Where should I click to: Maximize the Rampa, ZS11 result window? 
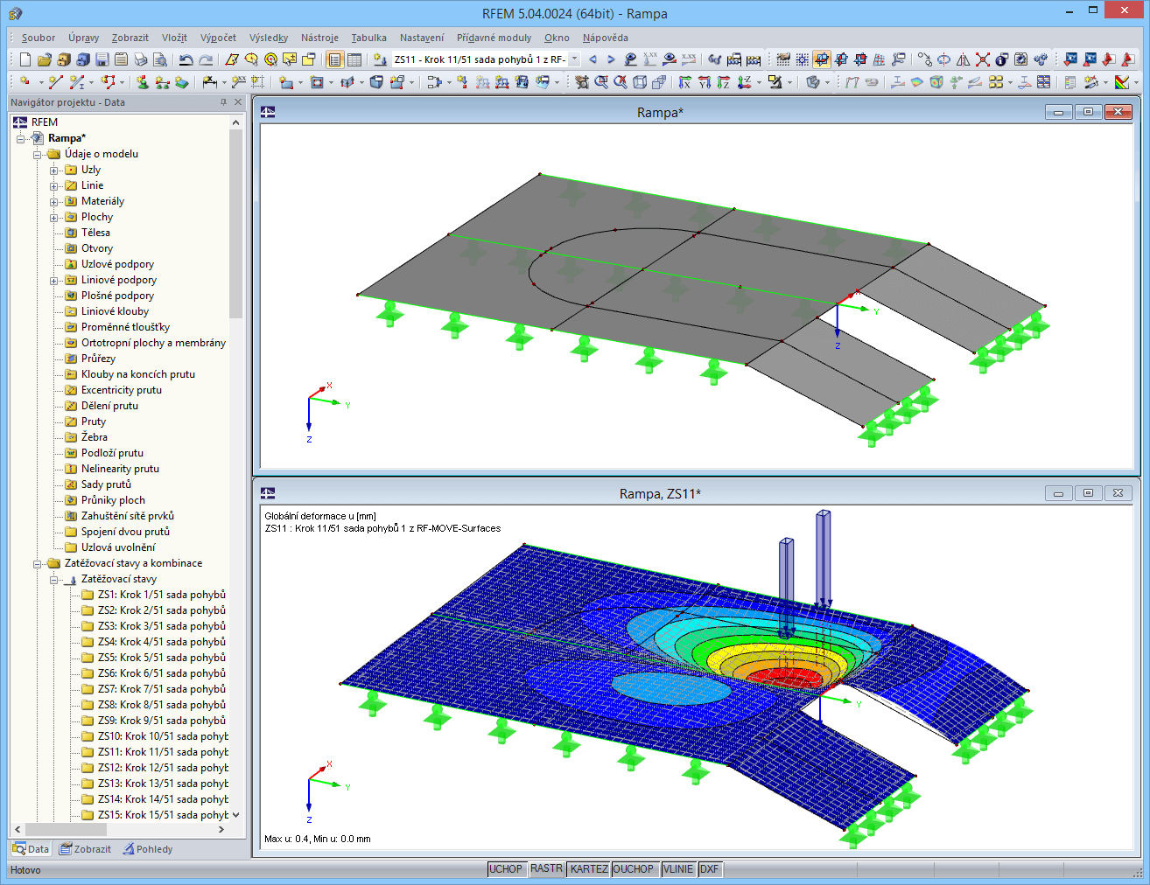tap(1088, 493)
